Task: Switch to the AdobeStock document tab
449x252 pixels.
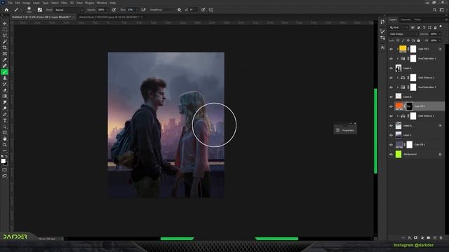Action: (109, 17)
